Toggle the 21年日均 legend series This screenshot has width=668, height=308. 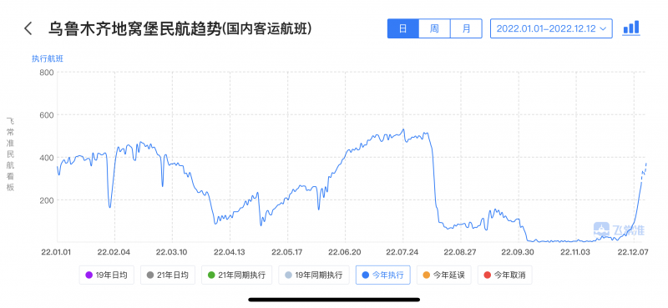click(167, 275)
